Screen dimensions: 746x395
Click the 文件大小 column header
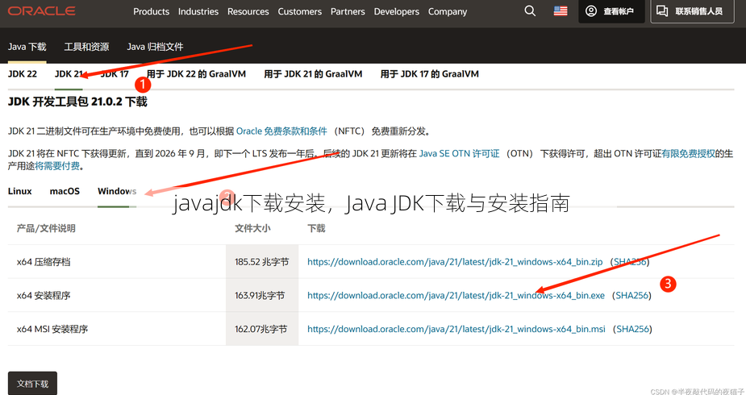coord(252,229)
